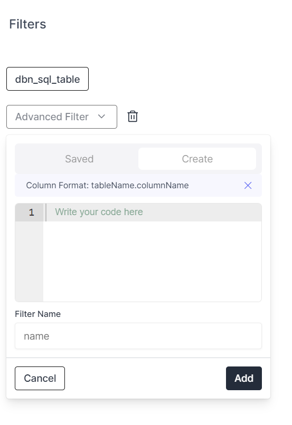The height and width of the screenshot is (425, 292).
Task: Click the Filters heading
Action: click(27, 24)
